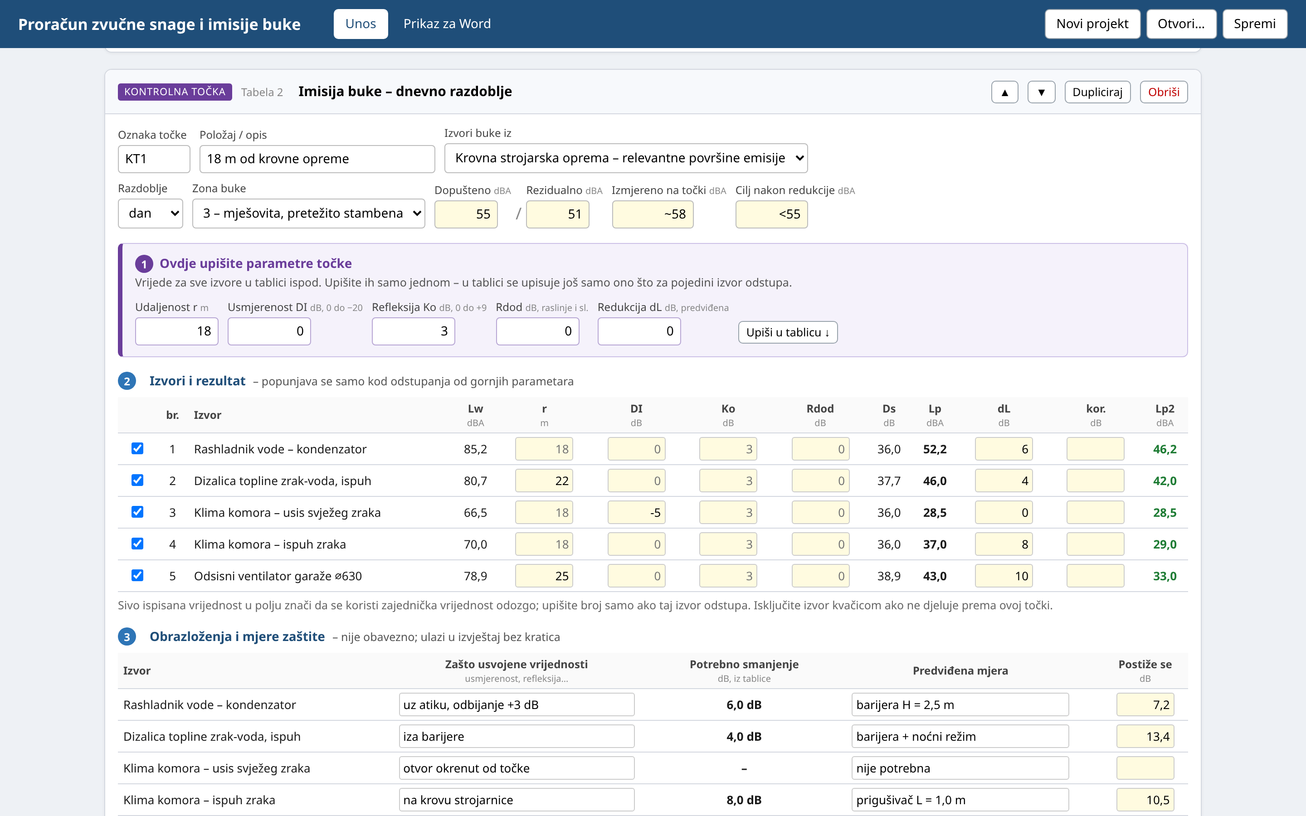
Task: Move the Tabela 2 card up with ▲ arrow
Action: [x=1004, y=92]
